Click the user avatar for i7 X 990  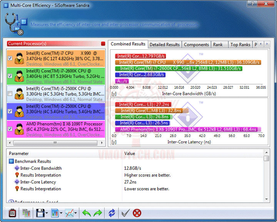point(19,58)
